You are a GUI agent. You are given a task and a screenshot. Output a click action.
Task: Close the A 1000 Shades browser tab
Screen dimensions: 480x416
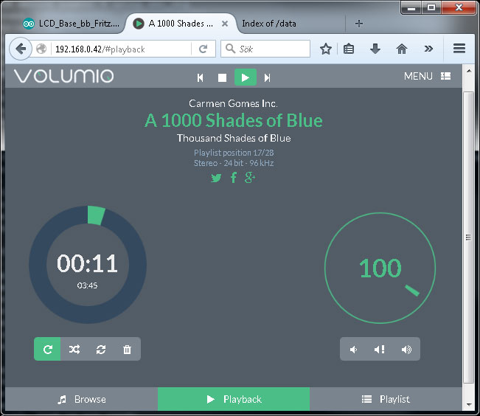(225, 24)
